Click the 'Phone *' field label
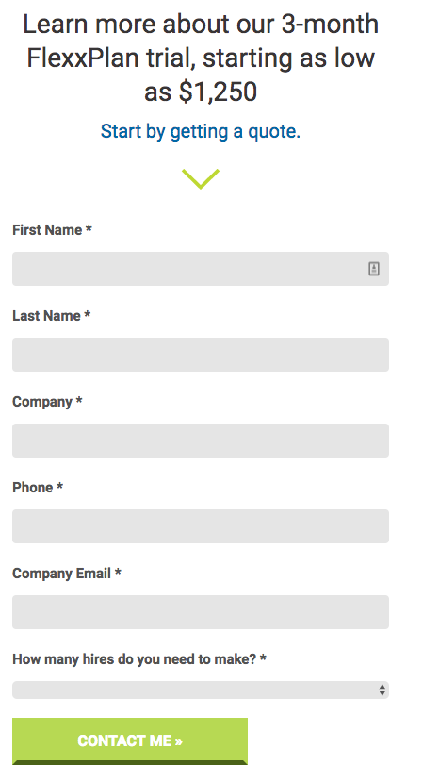 click(38, 488)
